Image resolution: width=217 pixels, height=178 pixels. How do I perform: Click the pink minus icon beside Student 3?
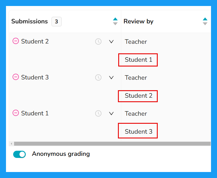[16, 77]
